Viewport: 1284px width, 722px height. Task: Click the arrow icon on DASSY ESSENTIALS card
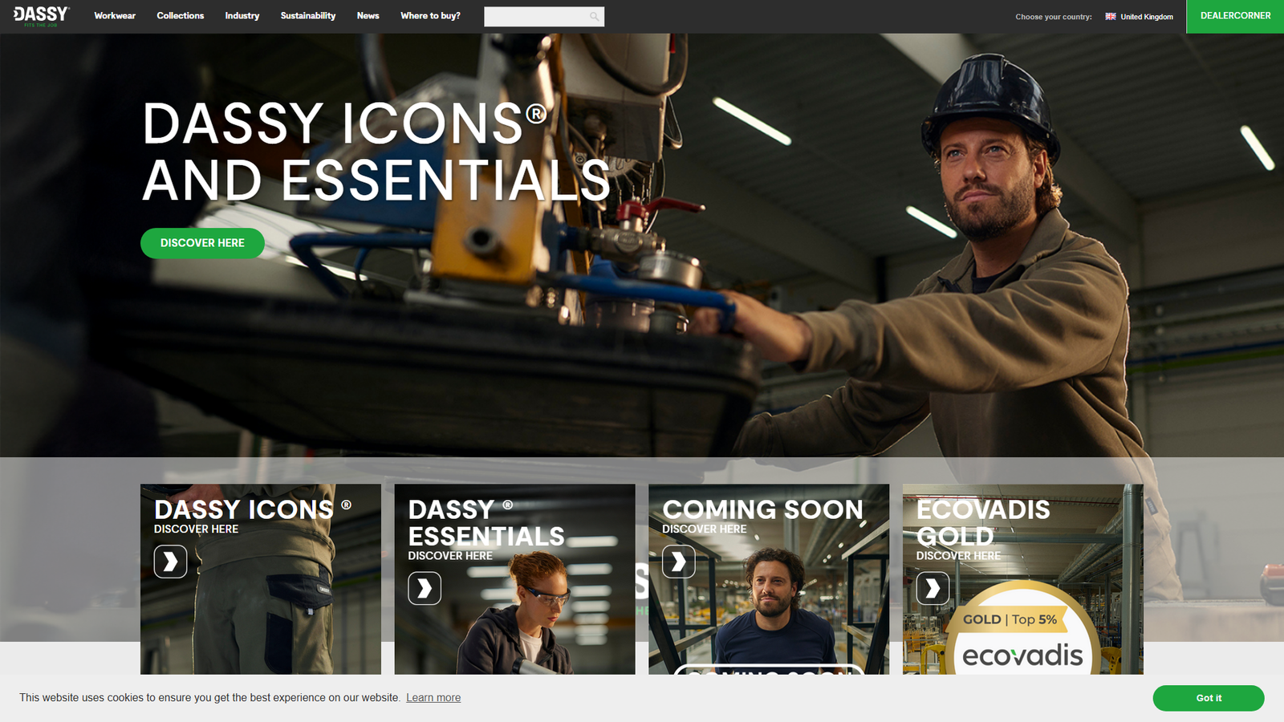[x=424, y=588]
